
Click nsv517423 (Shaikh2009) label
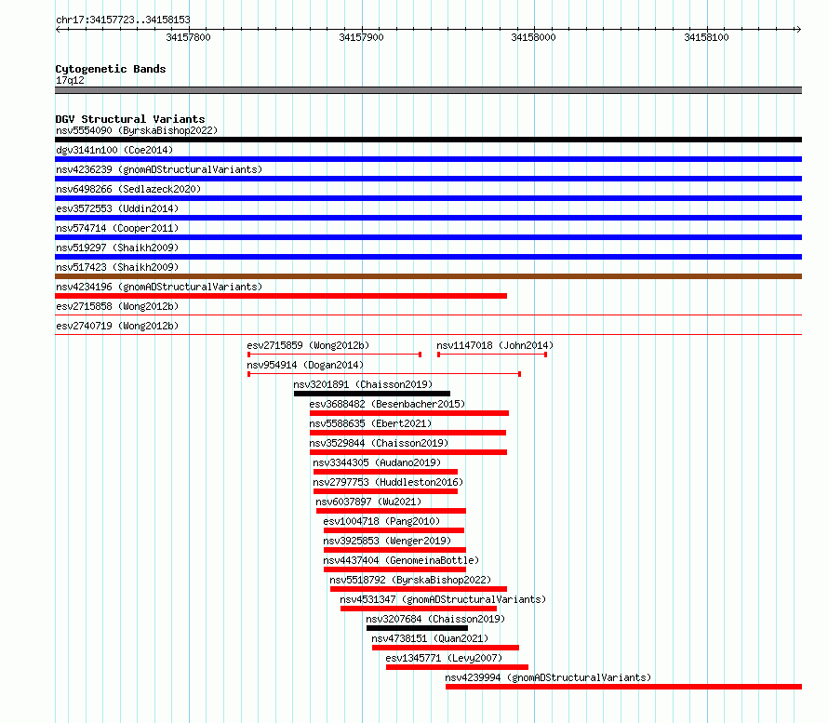tap(117, 267)
